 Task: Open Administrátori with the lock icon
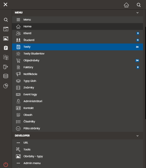77,101
